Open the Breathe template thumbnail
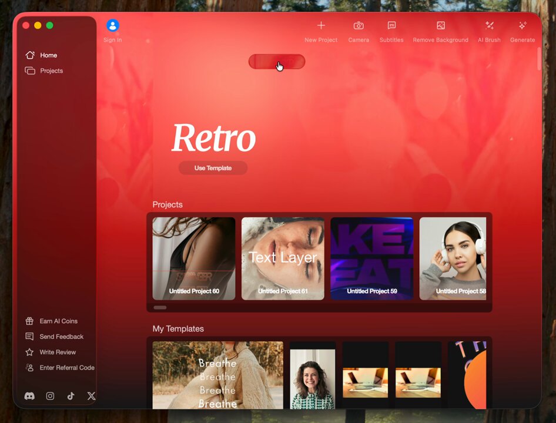Screen dimensions: 556x423 click(217, 375)
